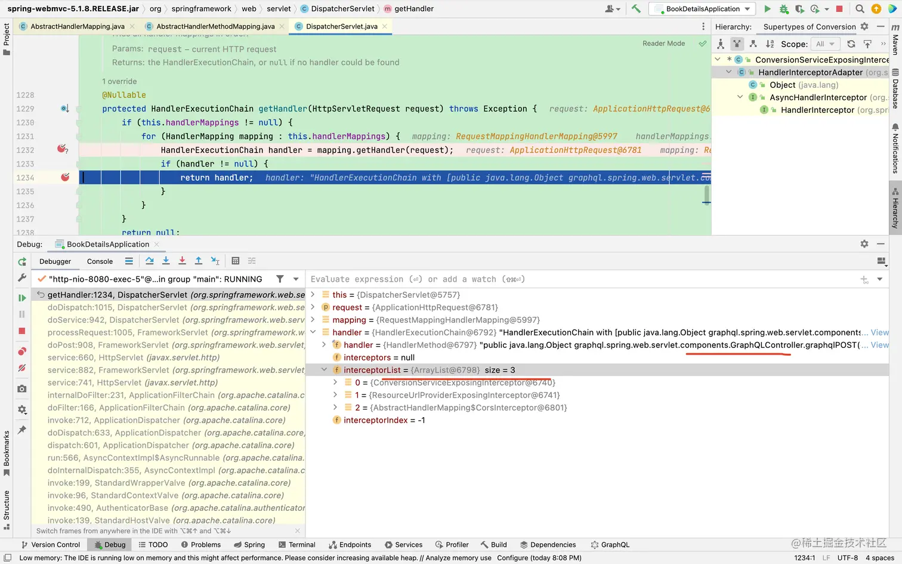Toggle Mute Breakpoints in debug sidebar
This screenshot has width=902, height=564.
click(x=22, y=368)
